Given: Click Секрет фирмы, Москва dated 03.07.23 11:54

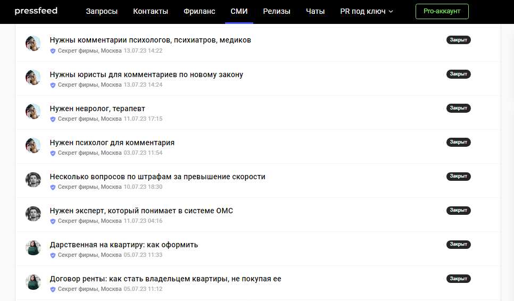Looking at the screenshot, I should tap(89, 153).
